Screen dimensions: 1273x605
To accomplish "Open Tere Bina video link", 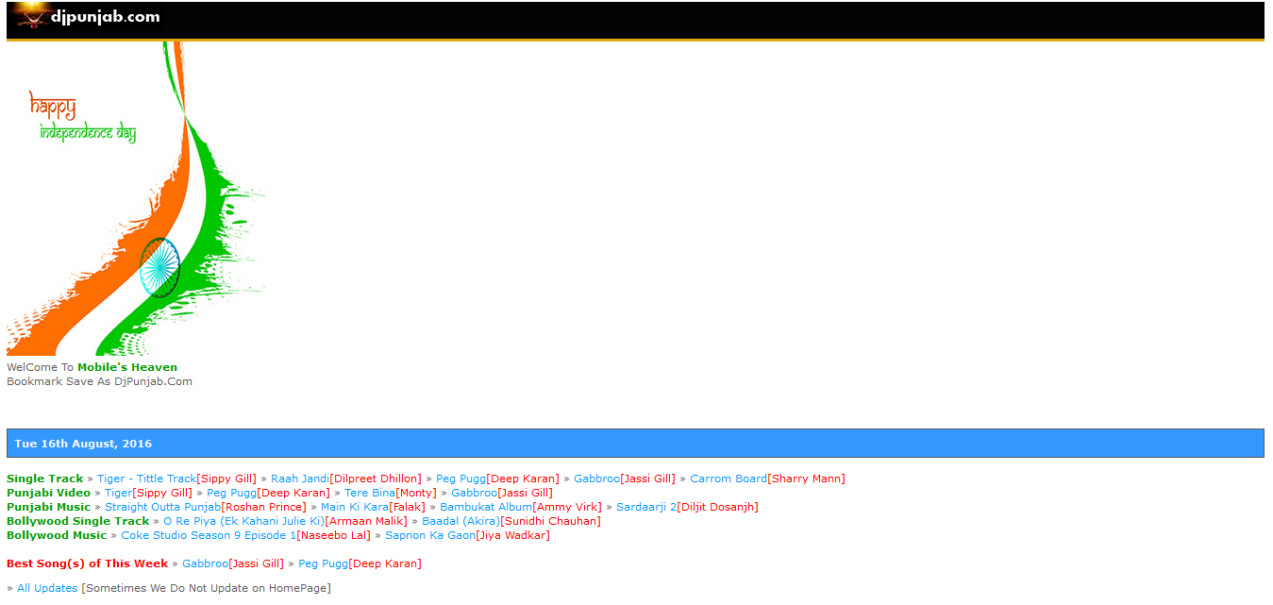I will [x=370, y=493].
